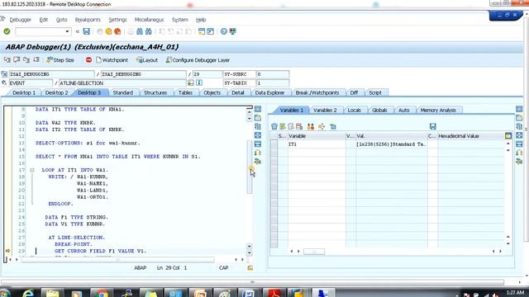Click the column layout icon beside Hexadecimal Value

tap(508, 136)
